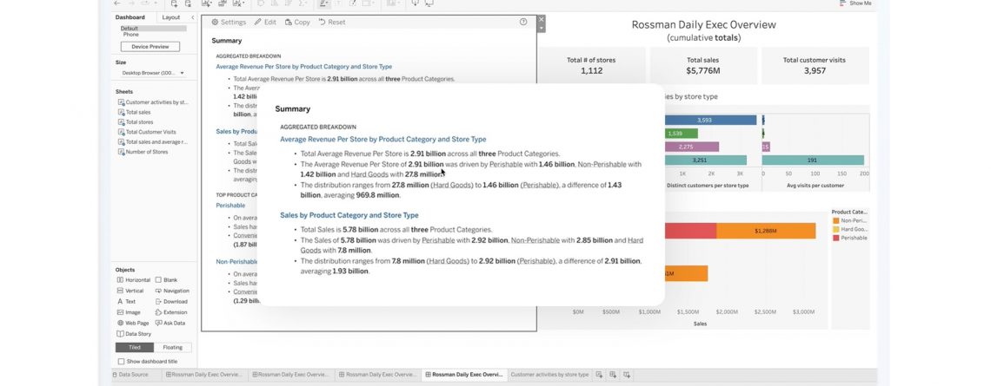Screen dimensions: 991x386
Task: Select the active bold Rossman Daily Exec Overview tab
Action: pos(464,375)
